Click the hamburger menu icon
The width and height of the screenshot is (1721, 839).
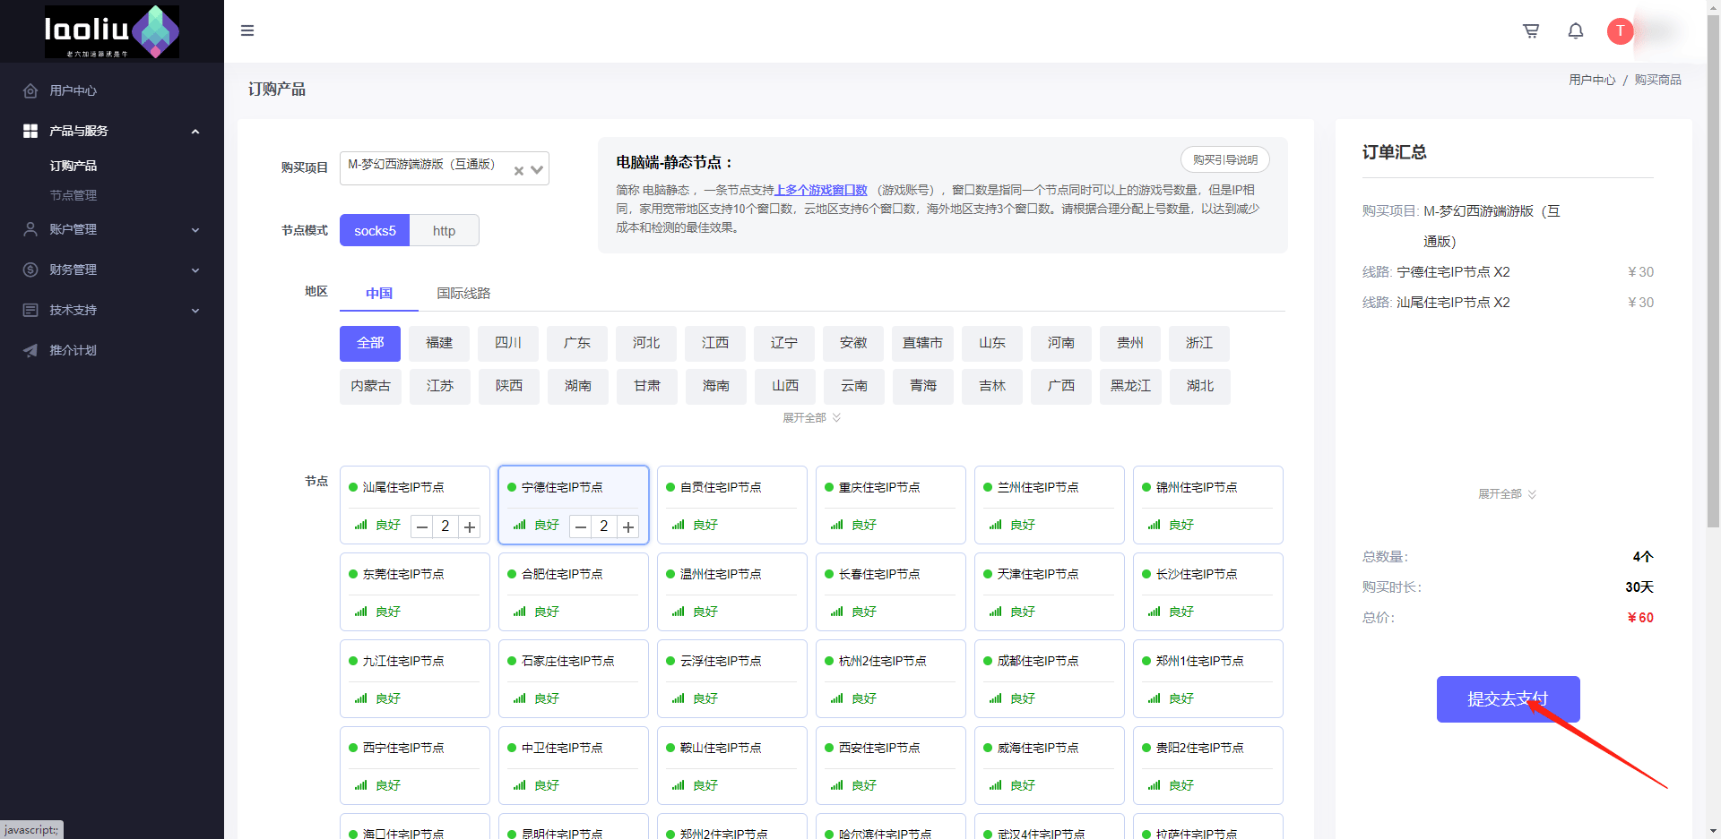click(x=247, y=31)
